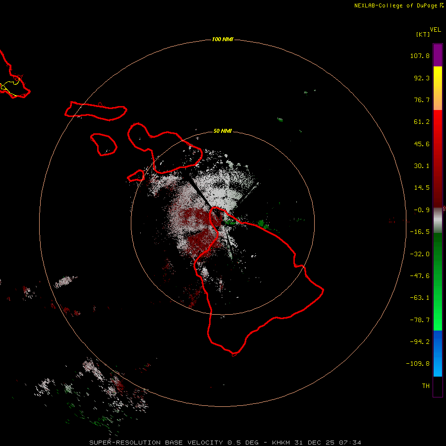This screenshot has height=446, width=446.
Task: Pick the blue segment of velocity color bar
Action: (438, 353)
